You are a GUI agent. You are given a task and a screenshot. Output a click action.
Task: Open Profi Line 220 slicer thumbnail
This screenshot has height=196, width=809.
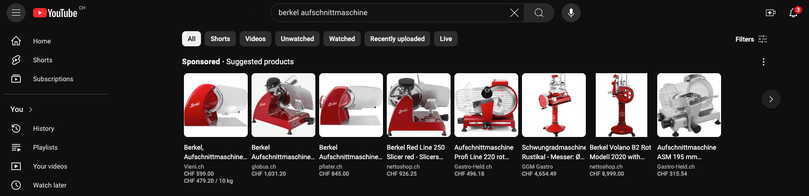(x=486, y=105)
